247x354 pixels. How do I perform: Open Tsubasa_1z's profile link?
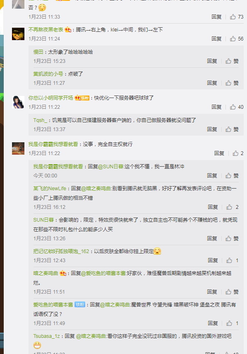[x=46, y=336]
